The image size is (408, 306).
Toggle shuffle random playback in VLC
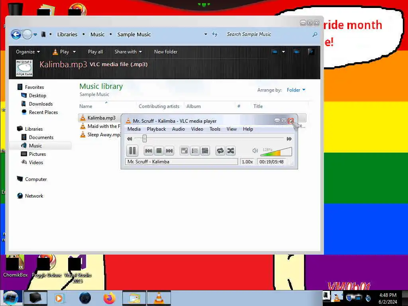pyautogui.click(x=231, y=151)
